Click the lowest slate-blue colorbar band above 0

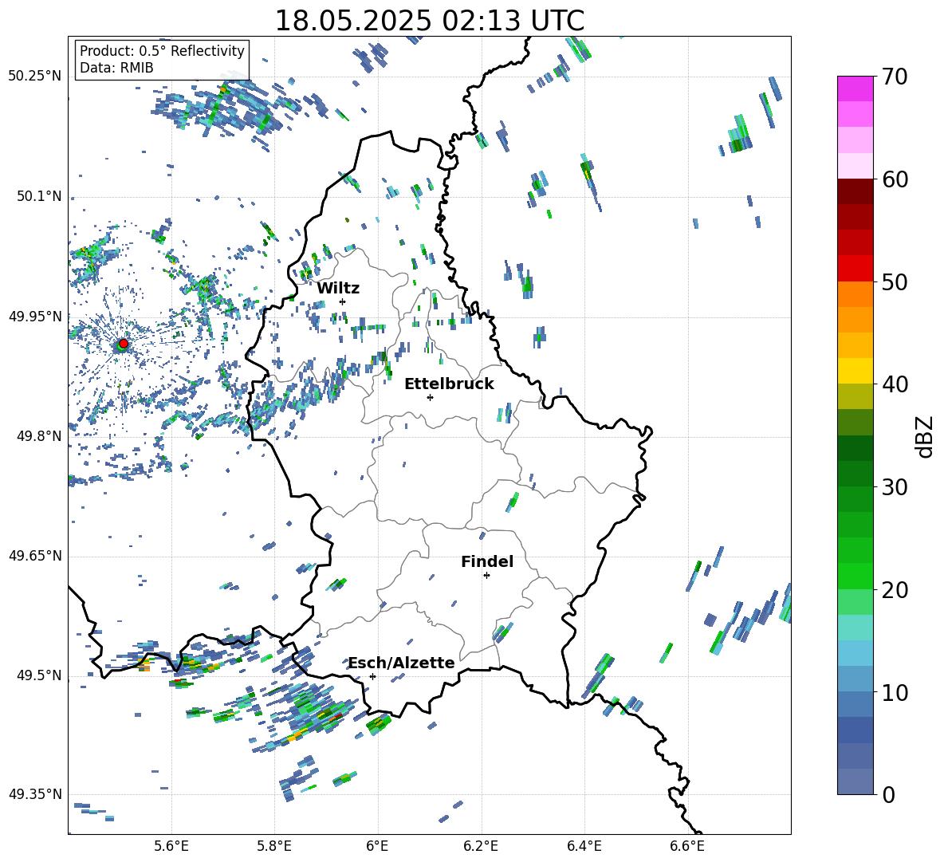tap(855, 781)
